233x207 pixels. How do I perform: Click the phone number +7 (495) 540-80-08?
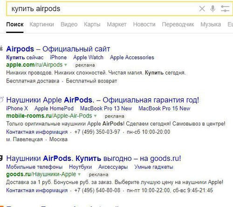pos(97,190)
